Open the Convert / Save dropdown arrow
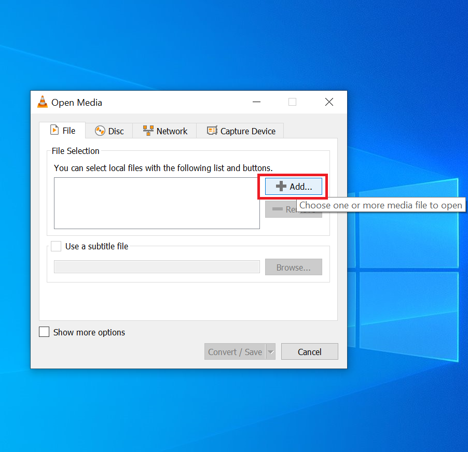The image size is (468, 452). pyautogui.click(x=270, y=351)
